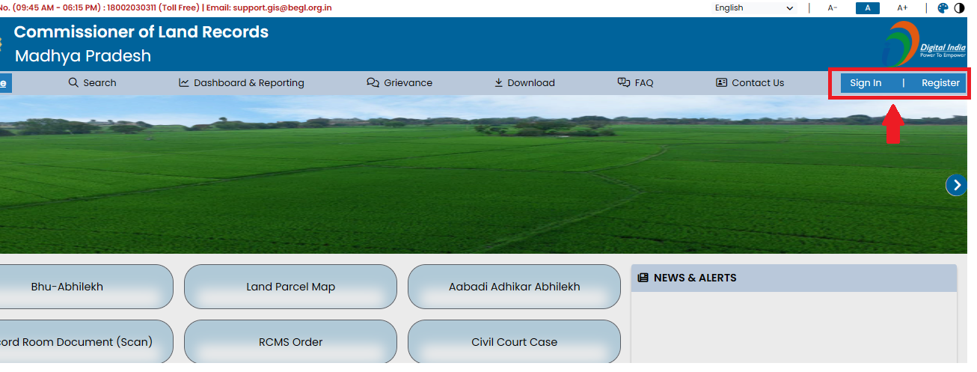Open the color theme palette icon
Viewport: 977px width, 372px height.
943,7
